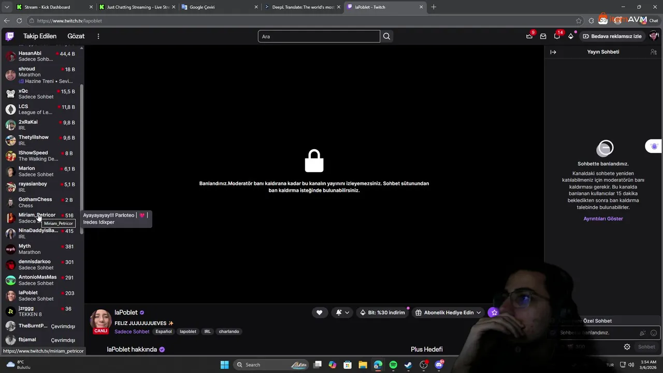This screenshot has width=663, height=373.
Task: Click the purple star subscribe button
Action: point(494,312)
